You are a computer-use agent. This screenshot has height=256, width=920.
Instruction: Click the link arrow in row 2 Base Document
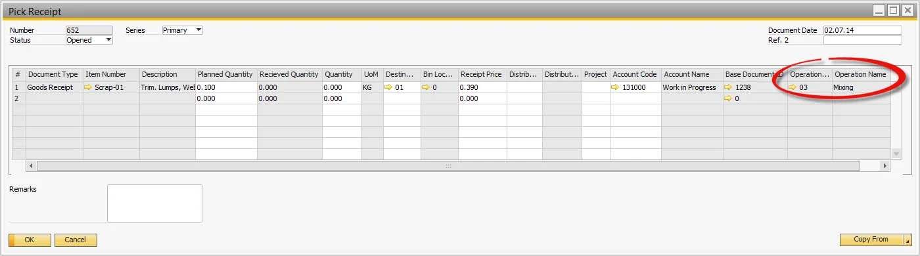coord(729,98)
